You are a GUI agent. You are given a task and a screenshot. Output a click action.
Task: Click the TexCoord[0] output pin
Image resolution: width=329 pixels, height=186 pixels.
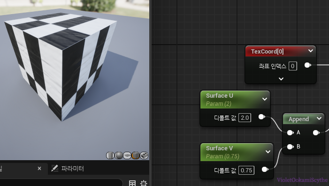pyautogui.click(x=307, y=65)
